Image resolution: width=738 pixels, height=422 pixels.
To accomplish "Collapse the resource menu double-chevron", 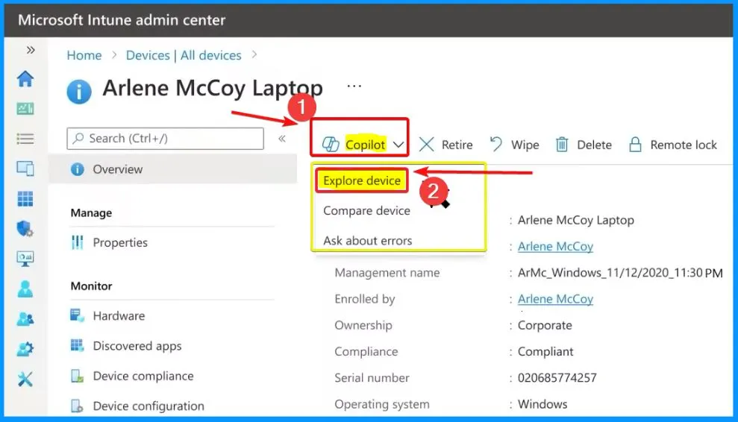I will click(282, 139).
